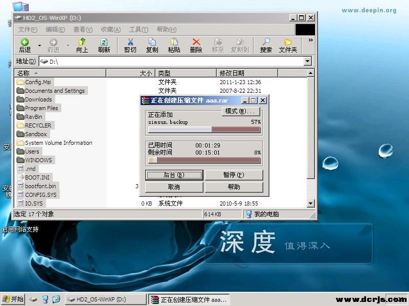Click the Back (后退) toolbar icon
The height and width of the screenshot is (306, 409).
(24, 42)
